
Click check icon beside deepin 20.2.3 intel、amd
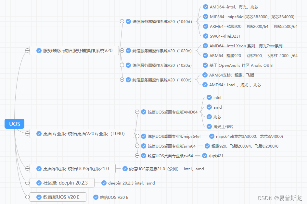pos(104,183)
